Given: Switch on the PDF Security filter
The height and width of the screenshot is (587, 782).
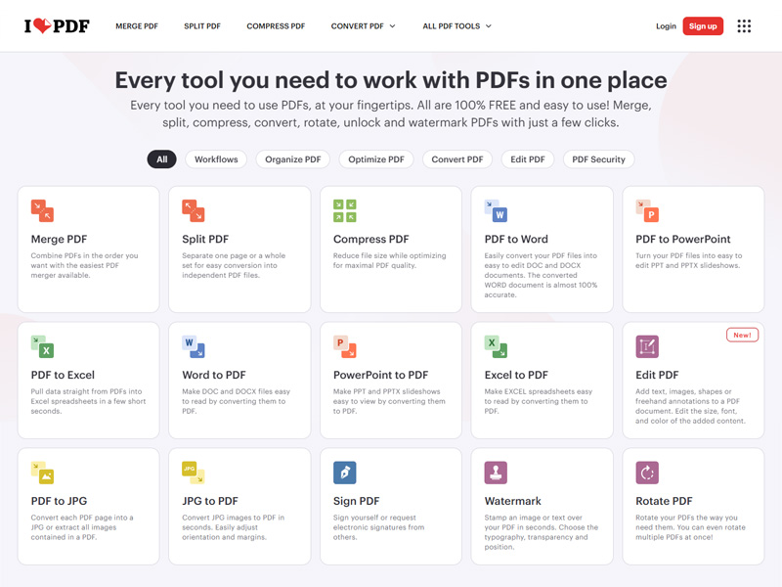Looking at the screenshot, I should [598, 158].
